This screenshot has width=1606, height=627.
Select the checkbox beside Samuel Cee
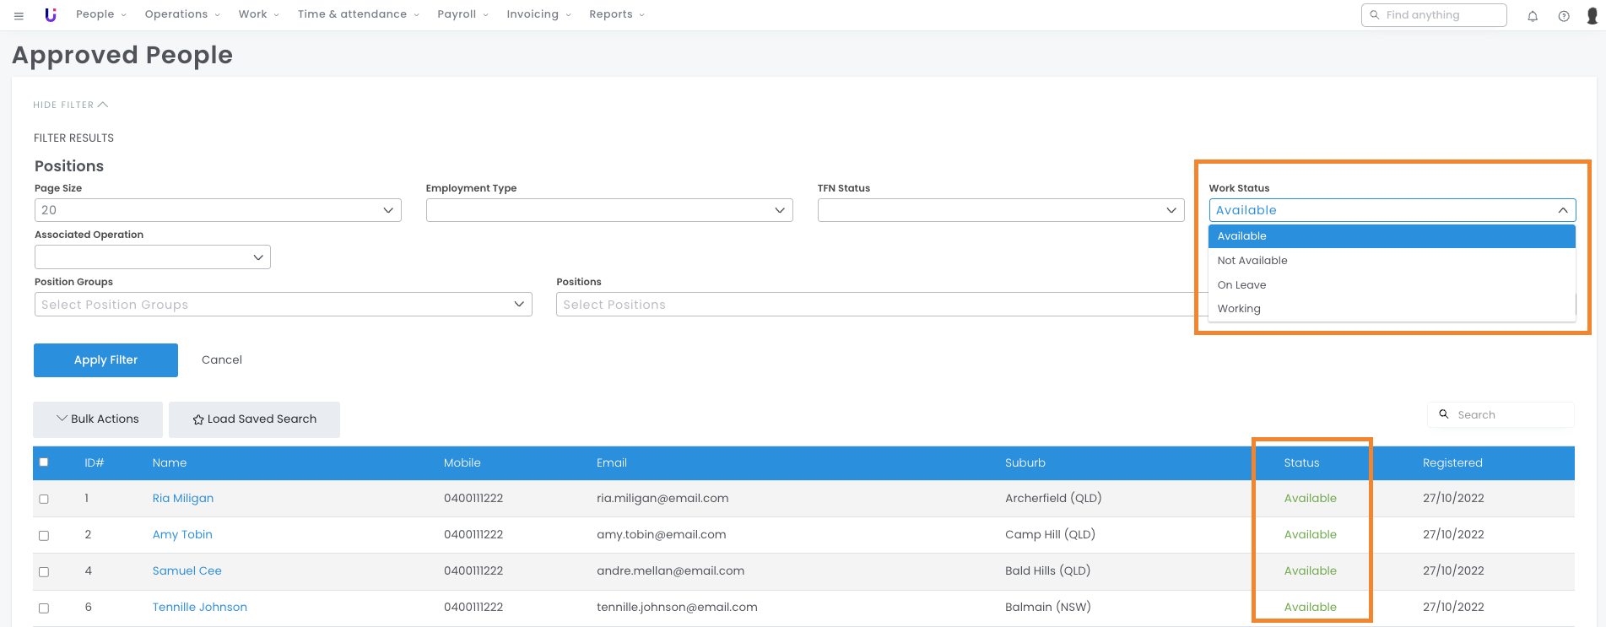44,571
